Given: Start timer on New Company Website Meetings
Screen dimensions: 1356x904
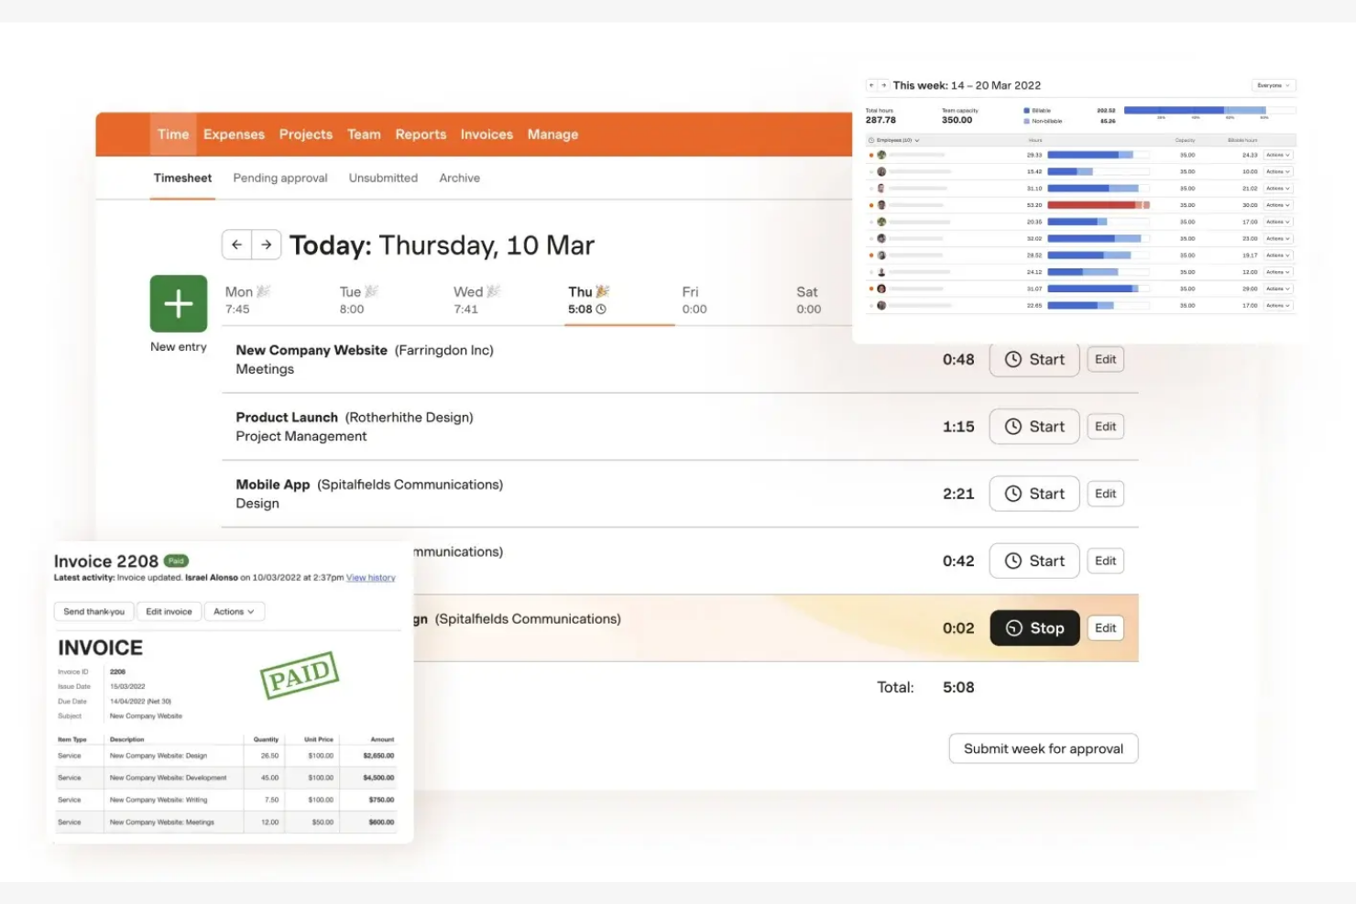Looking at the screenshot, I should tap(1033, 360).
